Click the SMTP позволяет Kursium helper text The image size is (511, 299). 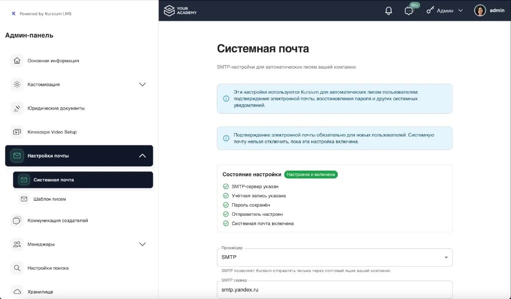306,271
